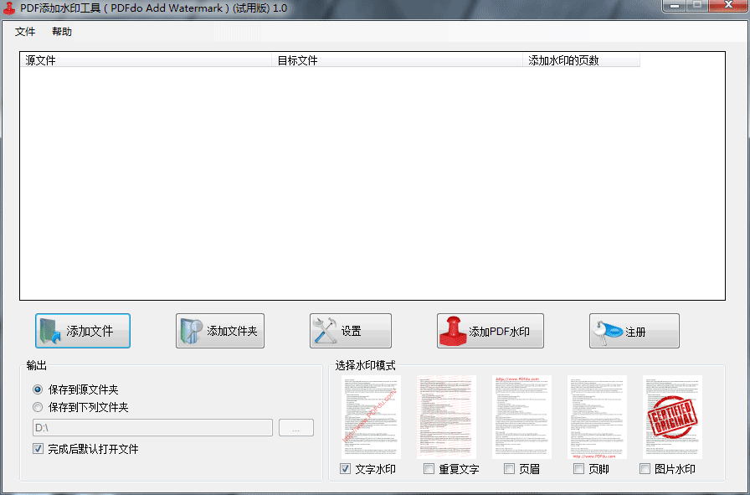This screenshot has height=495, width=750.
Task: Enable the 页眉 checkbox
Action: 510,469
